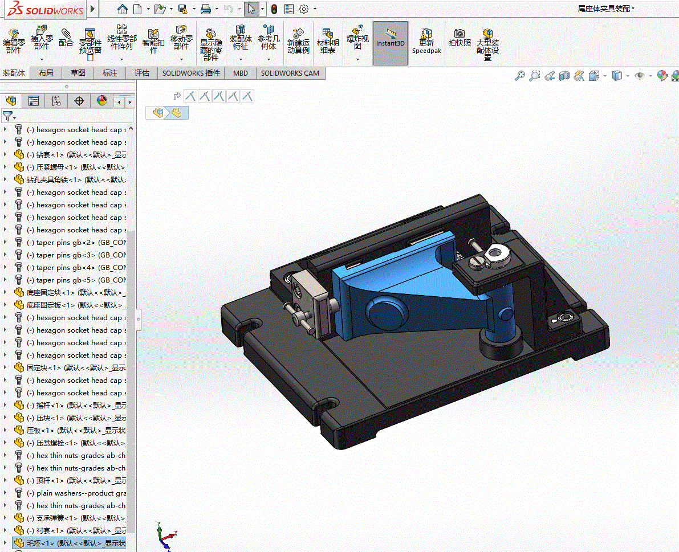This screenshot has width=679, height=552.
Task: Save the assembly with the Save icon
Action: pyautogui.click(x=183, y=9)
